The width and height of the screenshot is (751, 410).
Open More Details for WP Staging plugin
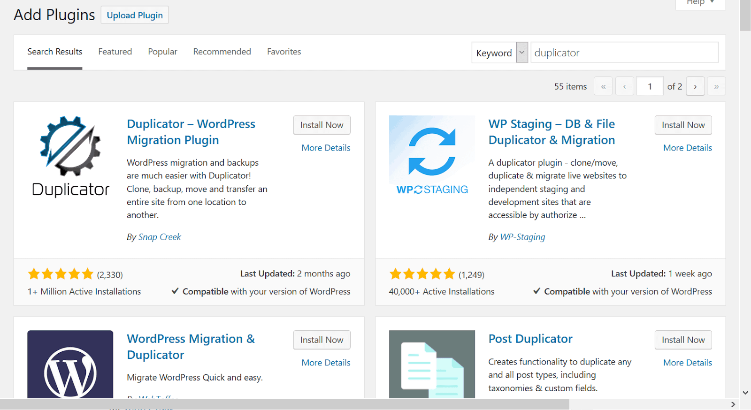pos(688,148)
